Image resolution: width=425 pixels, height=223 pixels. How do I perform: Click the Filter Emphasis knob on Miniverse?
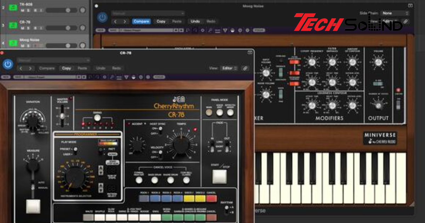[332, 62]
